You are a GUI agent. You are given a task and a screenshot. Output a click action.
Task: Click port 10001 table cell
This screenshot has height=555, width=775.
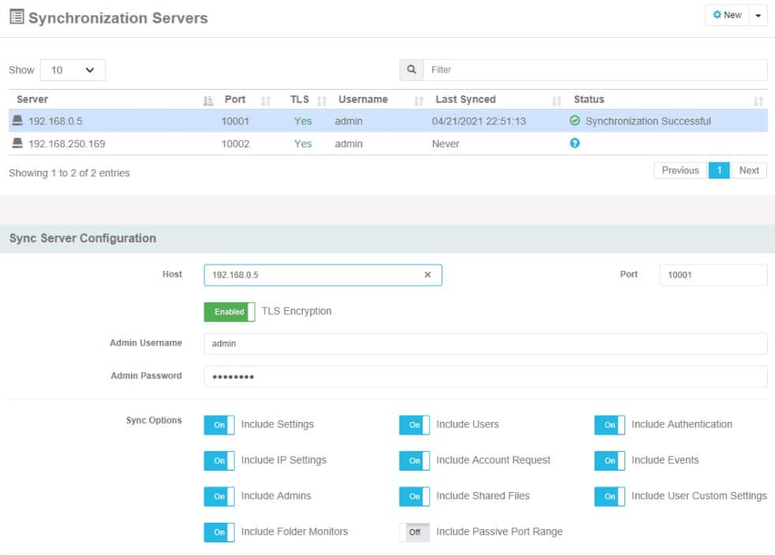[x=235, y=121]
